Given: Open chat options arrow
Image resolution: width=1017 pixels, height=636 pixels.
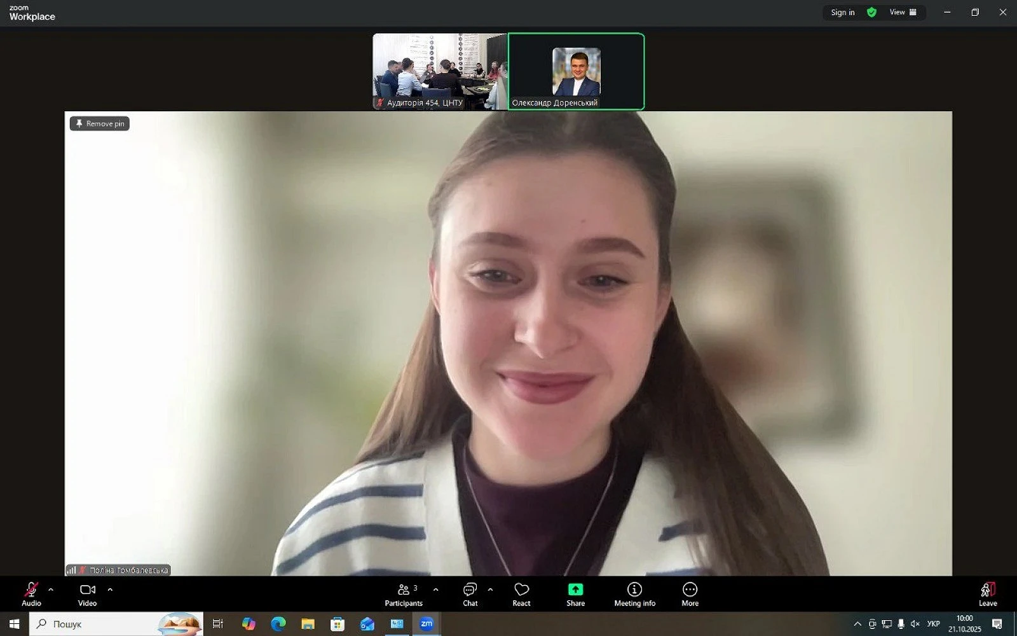Looking at the screenshot, I should (x=490, y=590).
